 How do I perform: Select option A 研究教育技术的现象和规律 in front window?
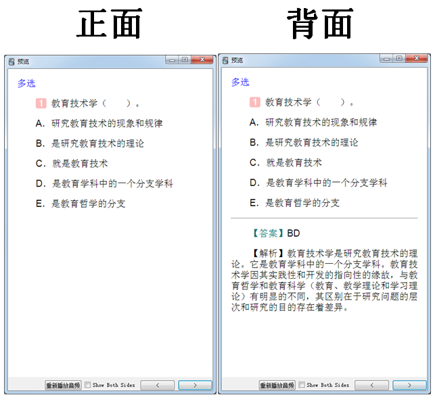(99, 123)
